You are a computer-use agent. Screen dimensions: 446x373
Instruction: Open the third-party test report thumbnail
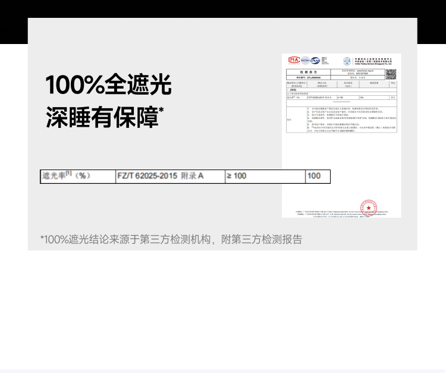(341, 136)
